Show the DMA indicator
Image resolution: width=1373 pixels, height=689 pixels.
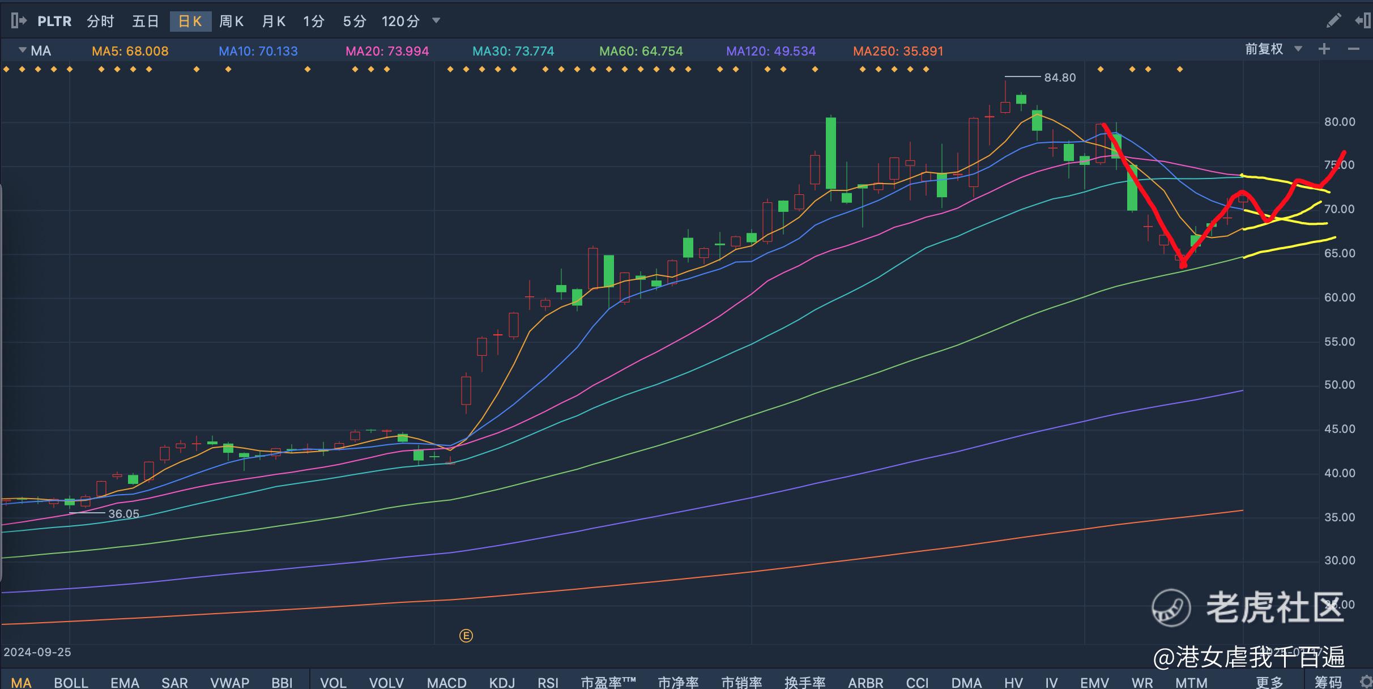click(966, 682)
